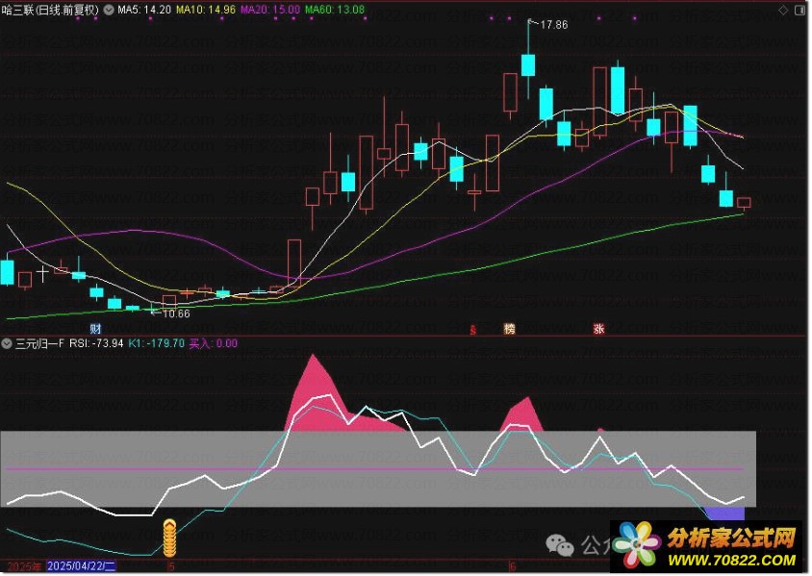Open the 涨 limit-up marker

pos(599,328)
